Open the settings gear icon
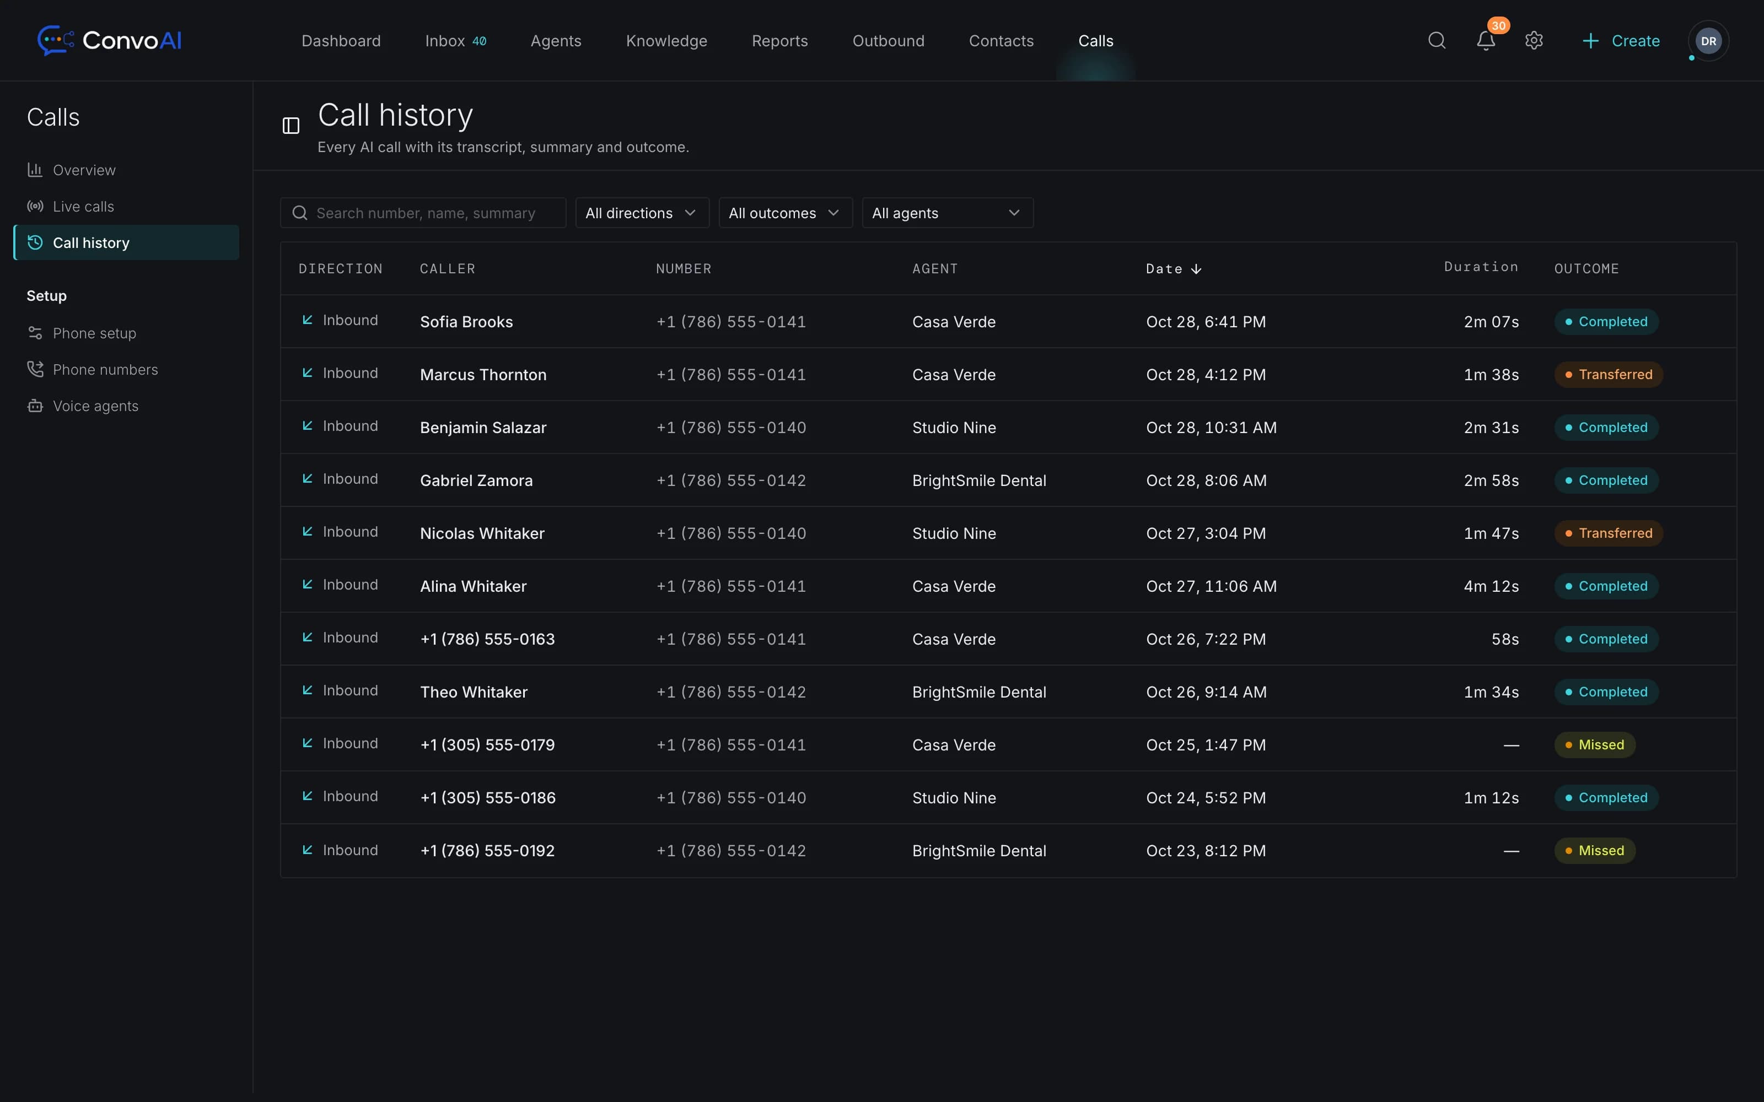 click(1534, 40)
